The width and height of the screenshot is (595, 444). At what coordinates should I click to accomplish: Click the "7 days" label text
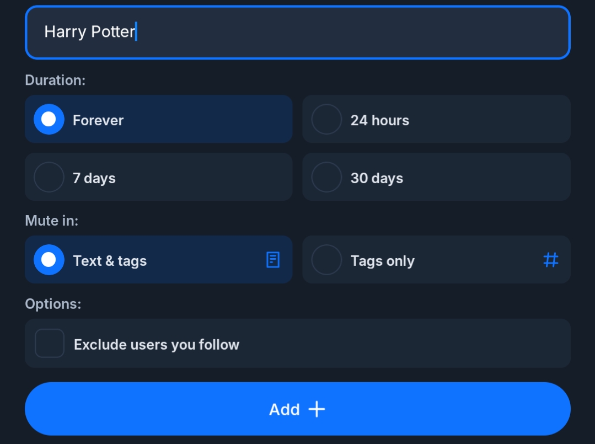(x=94, y=178)
